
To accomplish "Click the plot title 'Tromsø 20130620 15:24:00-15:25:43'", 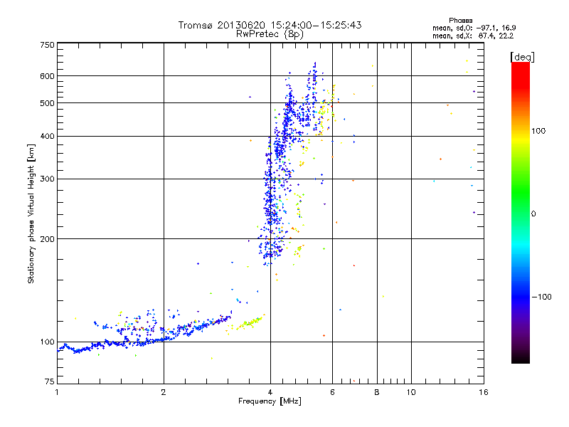I will 270,25.
